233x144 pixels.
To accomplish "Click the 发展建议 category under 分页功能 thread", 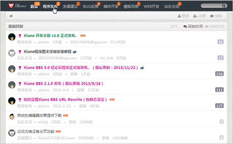I will click(24, 138).
